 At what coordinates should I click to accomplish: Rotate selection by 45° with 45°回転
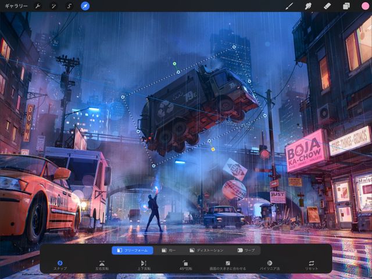[186, 265]
